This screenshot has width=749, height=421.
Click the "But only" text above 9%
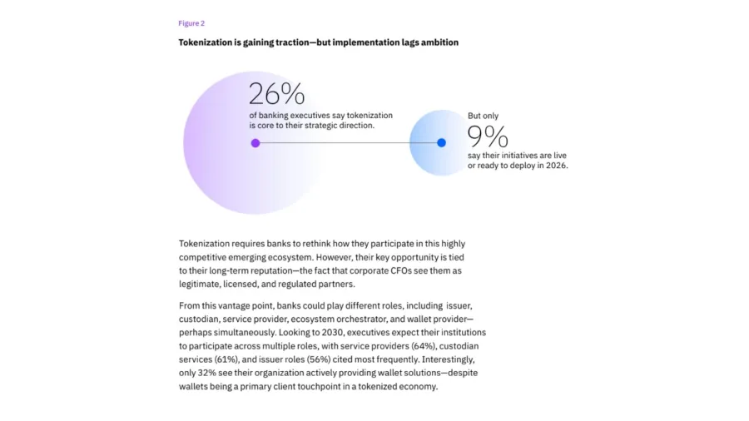pos(483,116)
